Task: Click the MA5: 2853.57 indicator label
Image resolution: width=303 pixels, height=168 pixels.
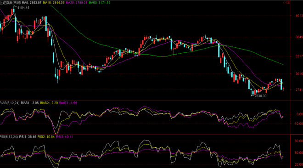Action: coord(32,2)
